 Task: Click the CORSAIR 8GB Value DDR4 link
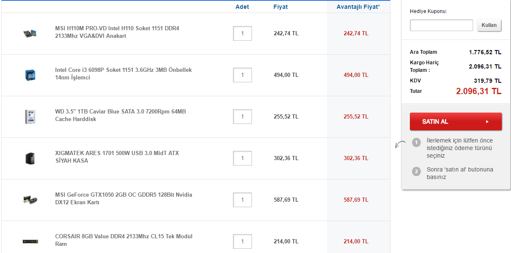(x=123, y=240)
